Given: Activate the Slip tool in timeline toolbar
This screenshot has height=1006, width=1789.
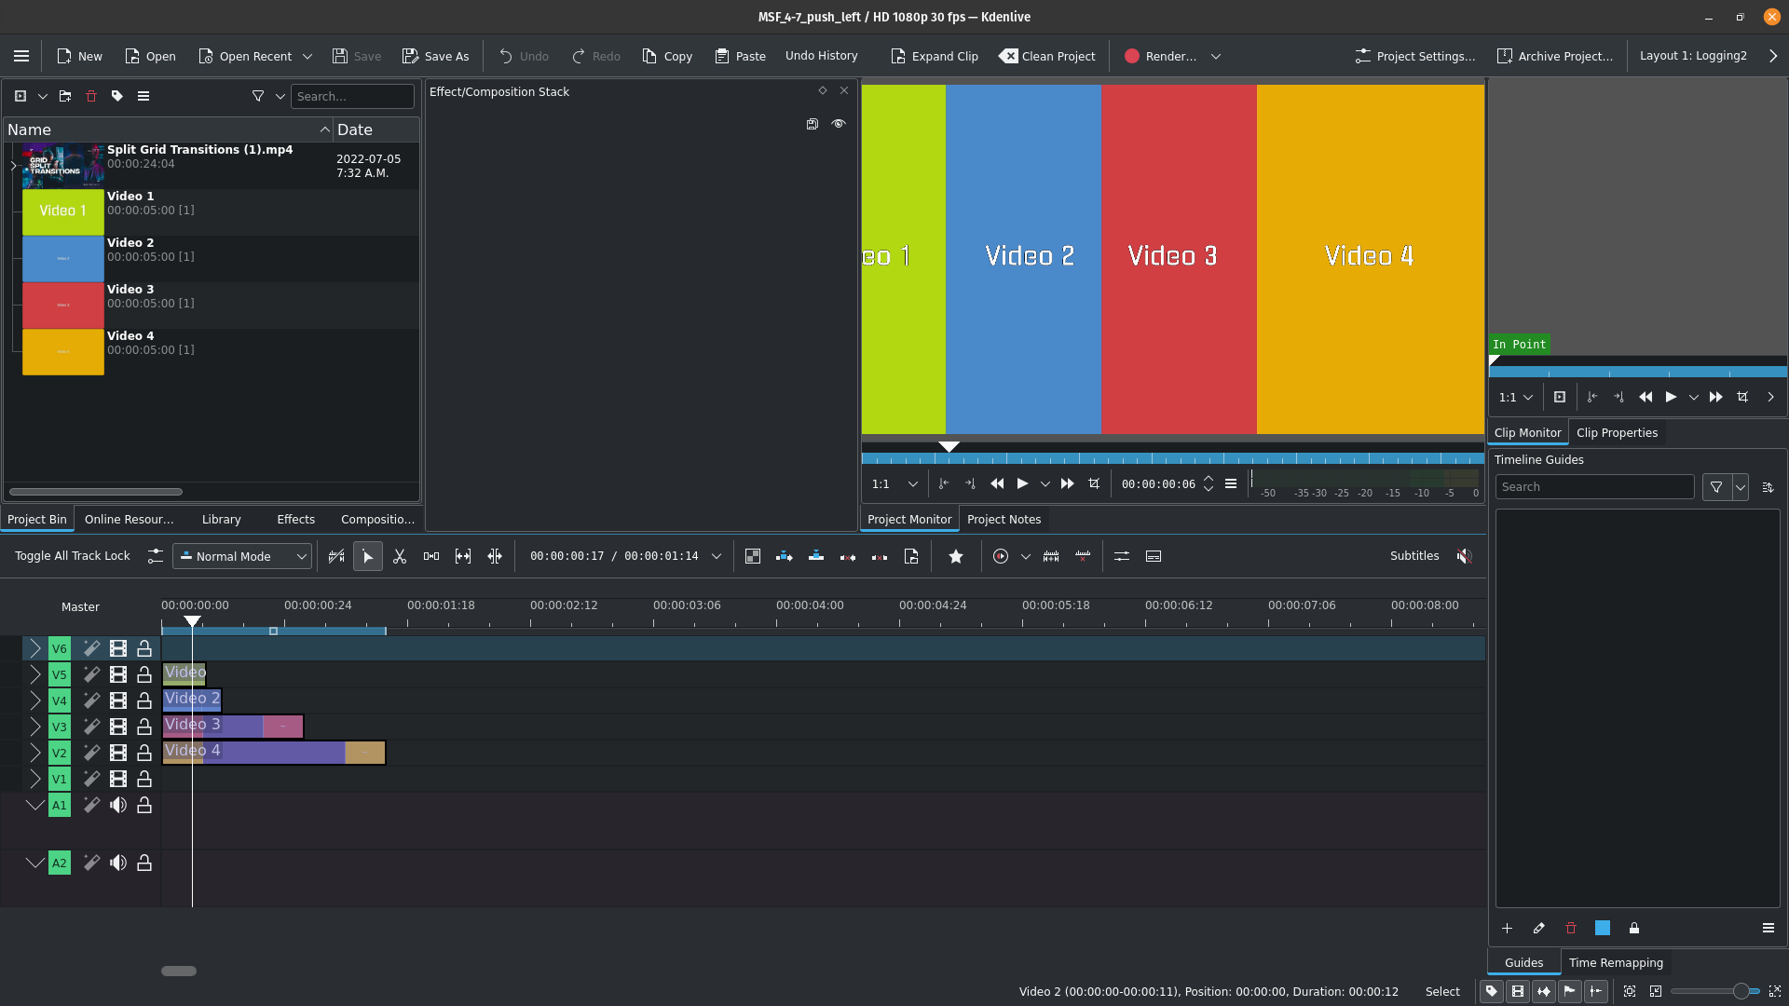Looking at the screenshot, I should [x=463, y=556].
